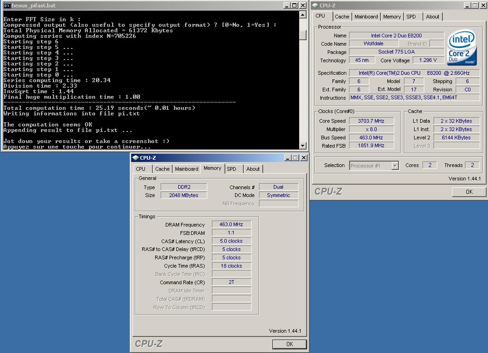Viewport: 488px width, 353px height.
Task: Click the Core Speed value 3703.7 MHz
Action: [371, 121]
